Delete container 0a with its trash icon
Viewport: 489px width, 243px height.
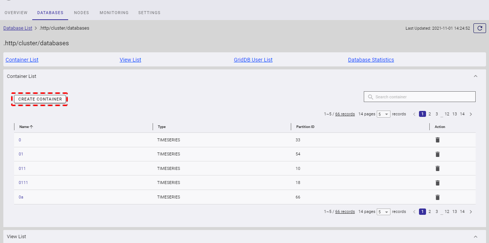point(438,197)
